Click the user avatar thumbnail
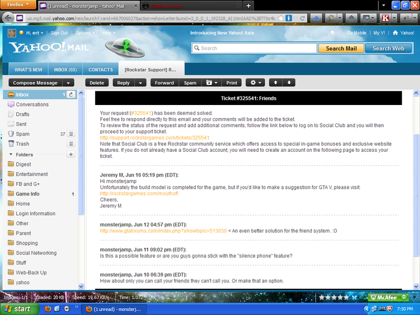The image size is (420, 315). click(x=12, y=33)
